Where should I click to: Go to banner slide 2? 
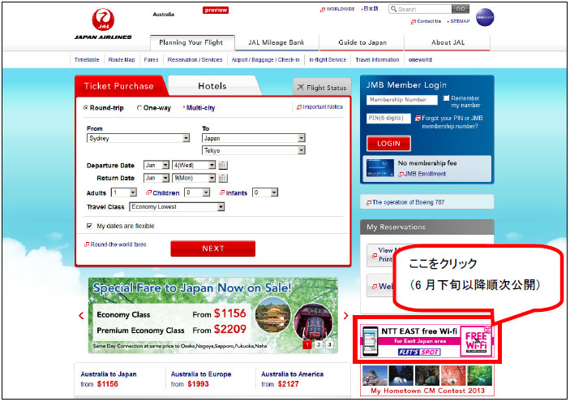tap(319, 344)
